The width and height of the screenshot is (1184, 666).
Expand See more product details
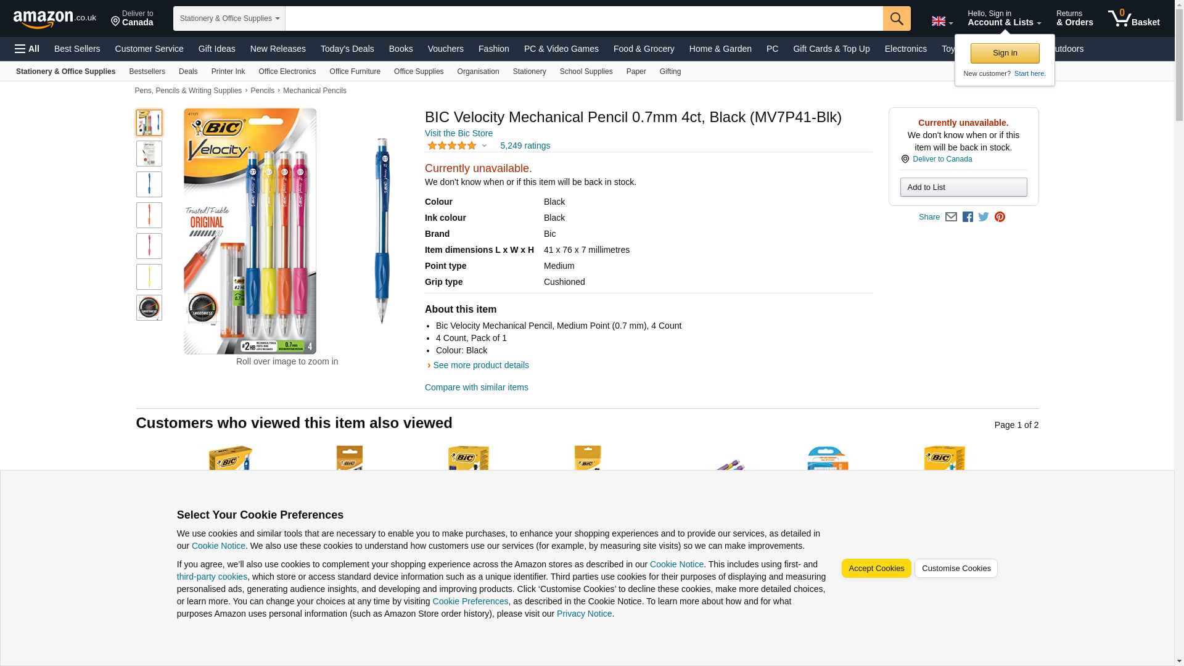coord(480,365)
